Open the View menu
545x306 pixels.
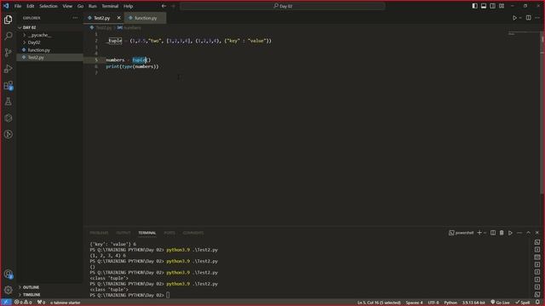(x=67, y=6)
